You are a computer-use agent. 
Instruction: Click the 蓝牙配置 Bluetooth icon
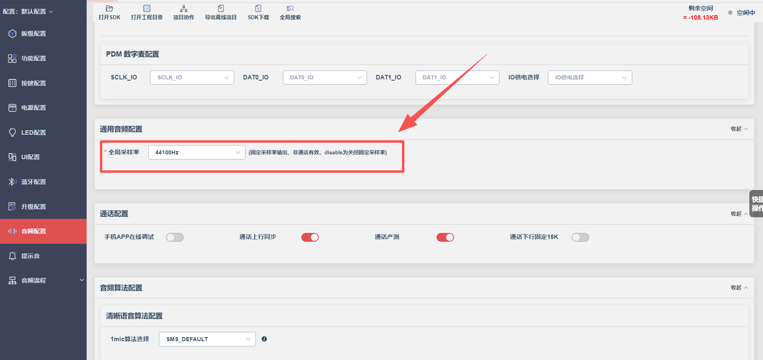click(x=12, y=182)
